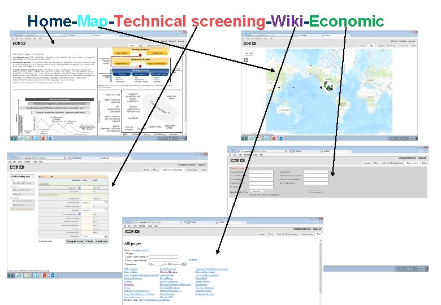This screenshot has width=441, height=305.
Task: Click the first icon in the screening tool toolbar
Action: 40,177
